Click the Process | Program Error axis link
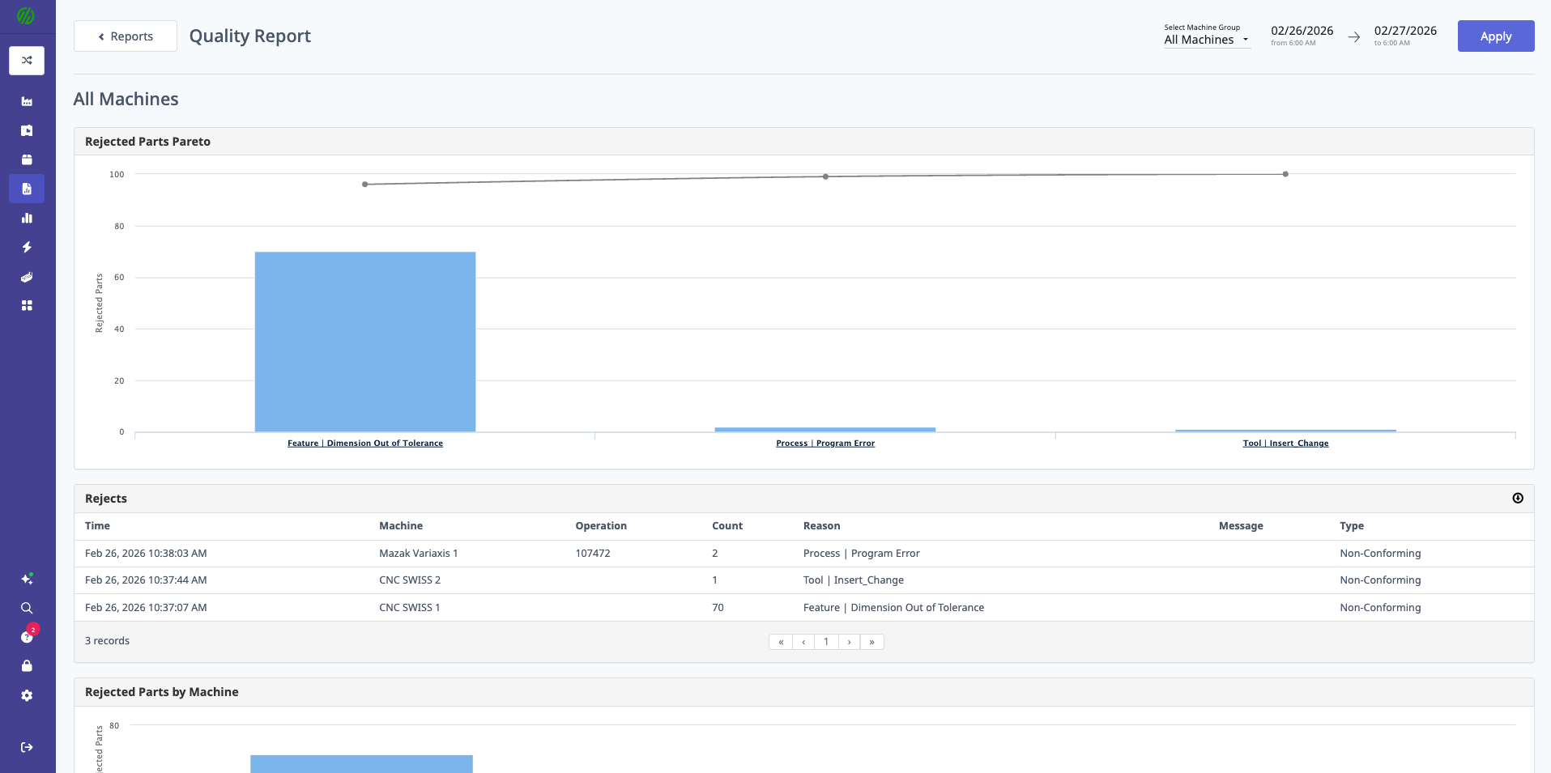 click(x=825, y=444)
